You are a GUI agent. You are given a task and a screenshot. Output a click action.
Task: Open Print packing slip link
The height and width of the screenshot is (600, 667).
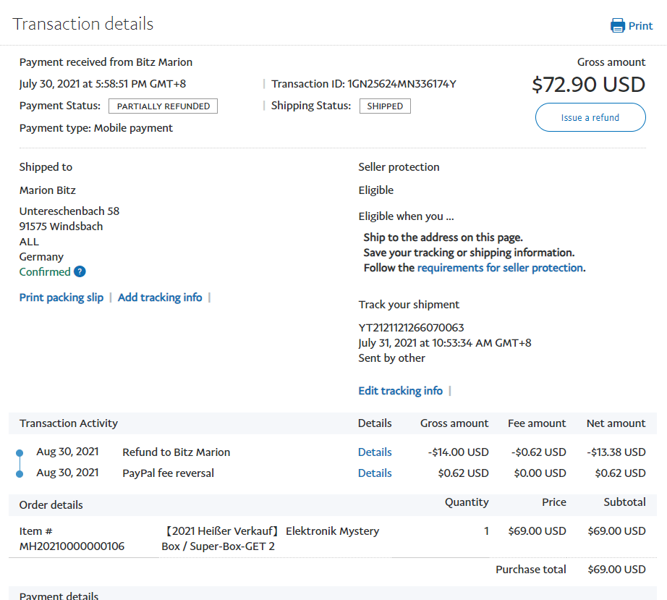(61, 297)
